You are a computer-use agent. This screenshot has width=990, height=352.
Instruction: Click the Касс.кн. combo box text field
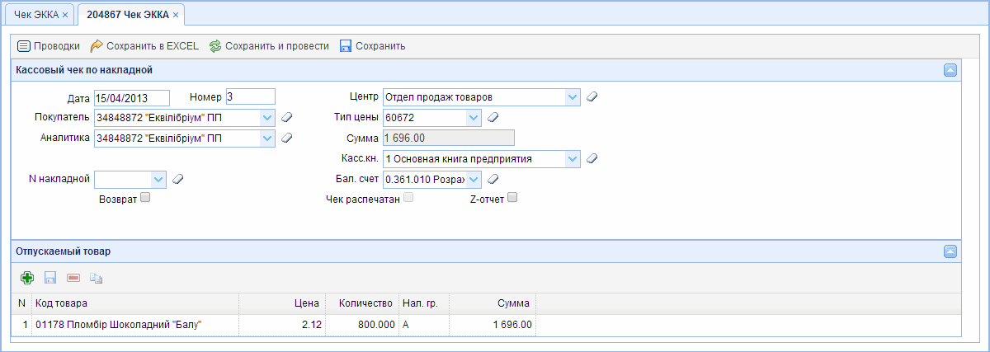474,158
